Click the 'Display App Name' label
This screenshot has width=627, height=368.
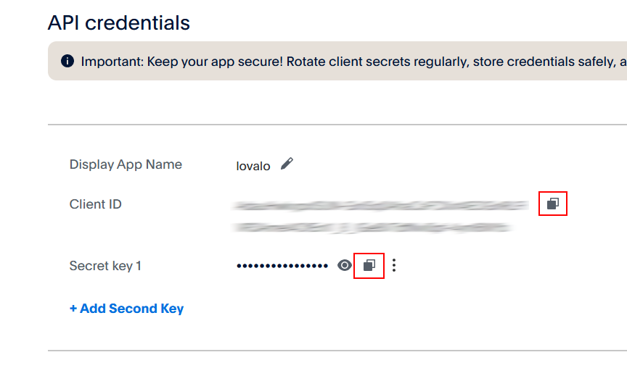(126, 164)
